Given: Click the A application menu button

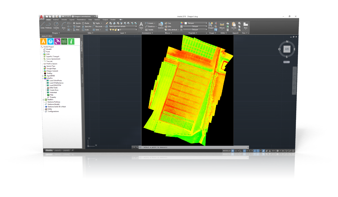Looking at the screenshot, I should pyautogui.click(x=42, y=17).
